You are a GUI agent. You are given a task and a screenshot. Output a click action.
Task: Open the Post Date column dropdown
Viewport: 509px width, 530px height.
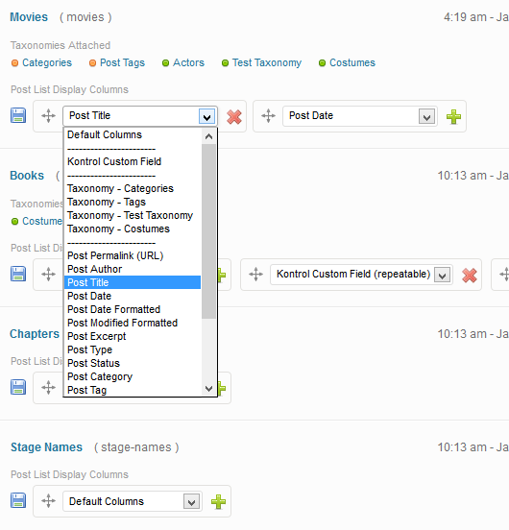click(360, 116)
